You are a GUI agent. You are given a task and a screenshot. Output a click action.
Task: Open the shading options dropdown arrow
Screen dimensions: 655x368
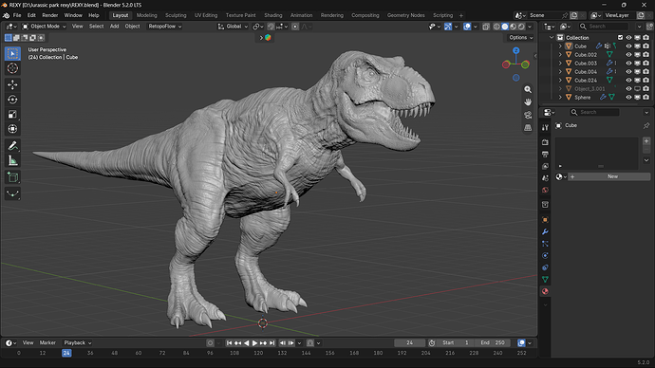pyautogui.click(x=530, y=27)
